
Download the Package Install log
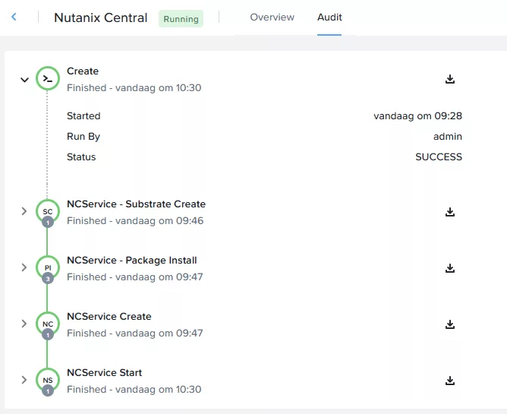450,268
